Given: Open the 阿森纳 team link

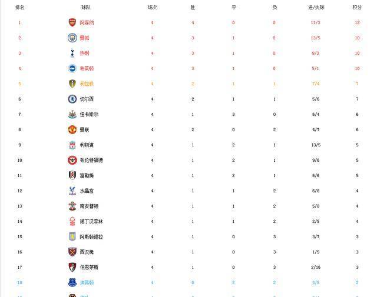Looking at the screenshot, I should tap(87, 23).
